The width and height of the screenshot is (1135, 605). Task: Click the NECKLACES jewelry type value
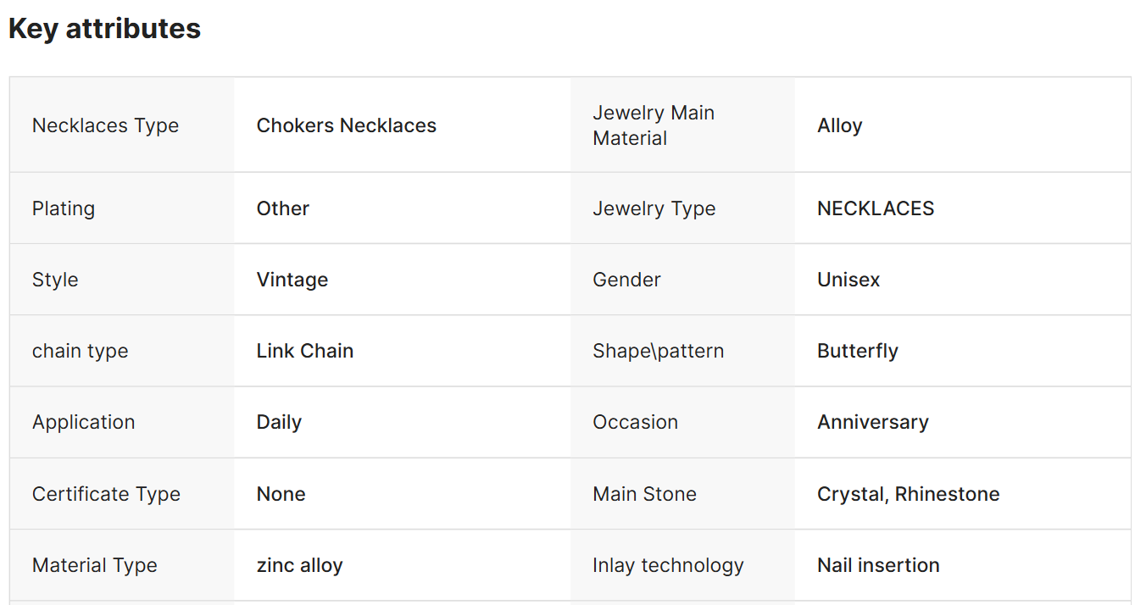875,208
